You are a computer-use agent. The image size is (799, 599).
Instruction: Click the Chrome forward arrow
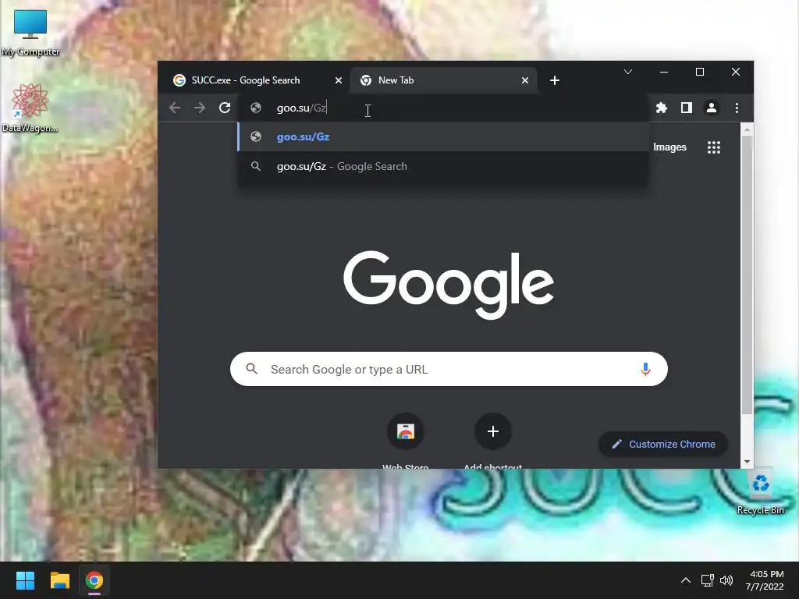200,108
